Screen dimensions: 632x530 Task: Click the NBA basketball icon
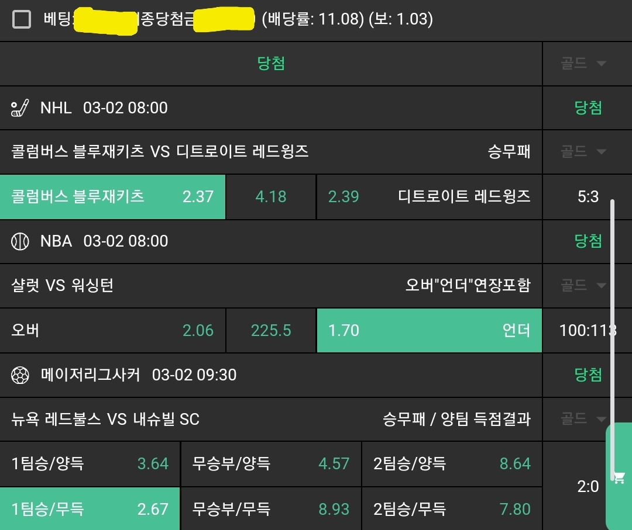20,241
